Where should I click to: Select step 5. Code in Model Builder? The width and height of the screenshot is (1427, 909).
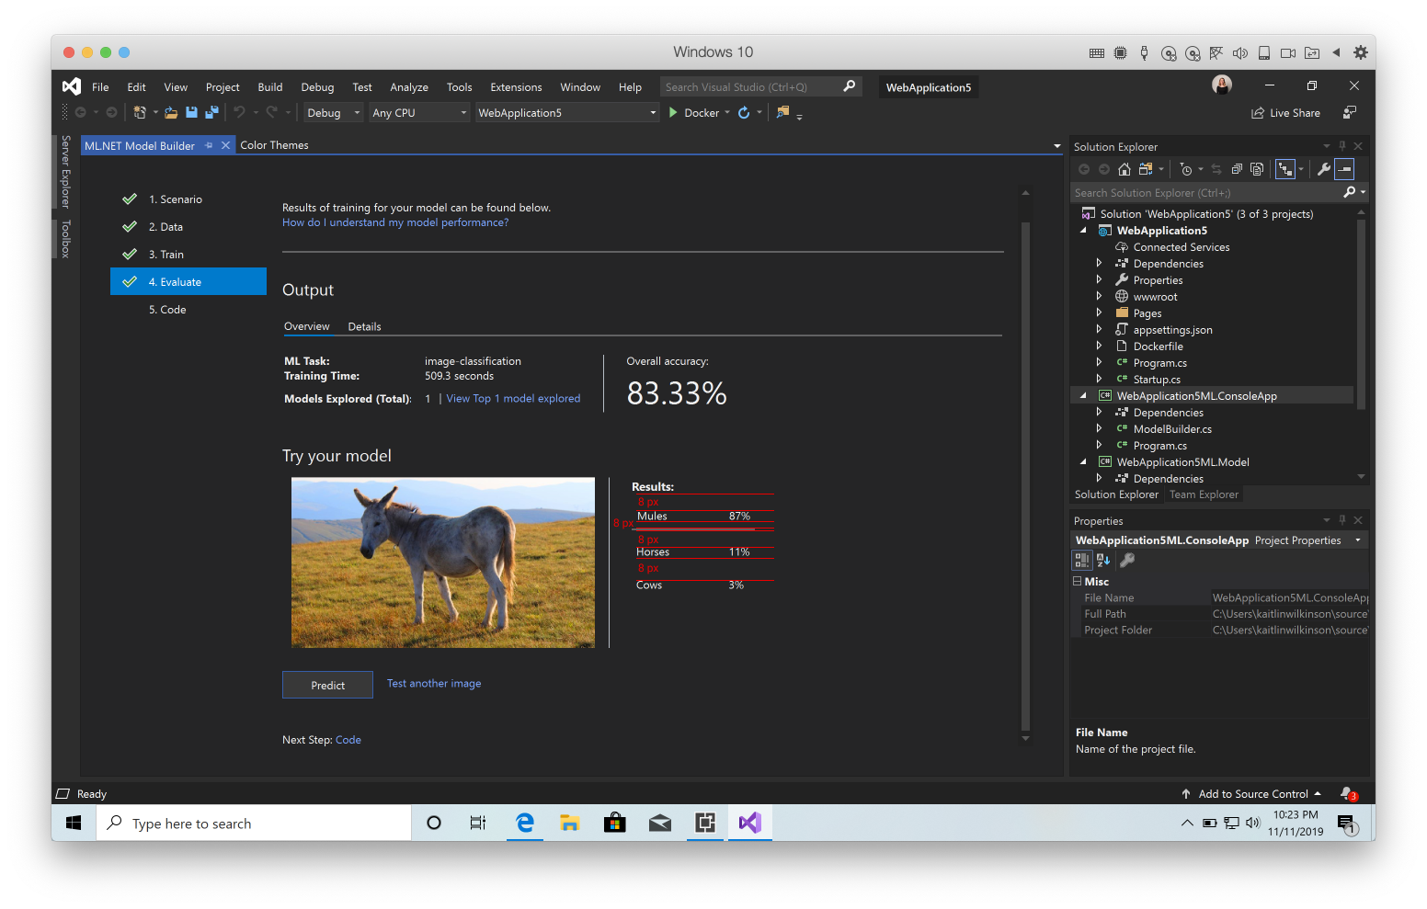tap(168, 310)
